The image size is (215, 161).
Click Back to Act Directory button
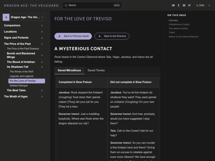[112, 36]
